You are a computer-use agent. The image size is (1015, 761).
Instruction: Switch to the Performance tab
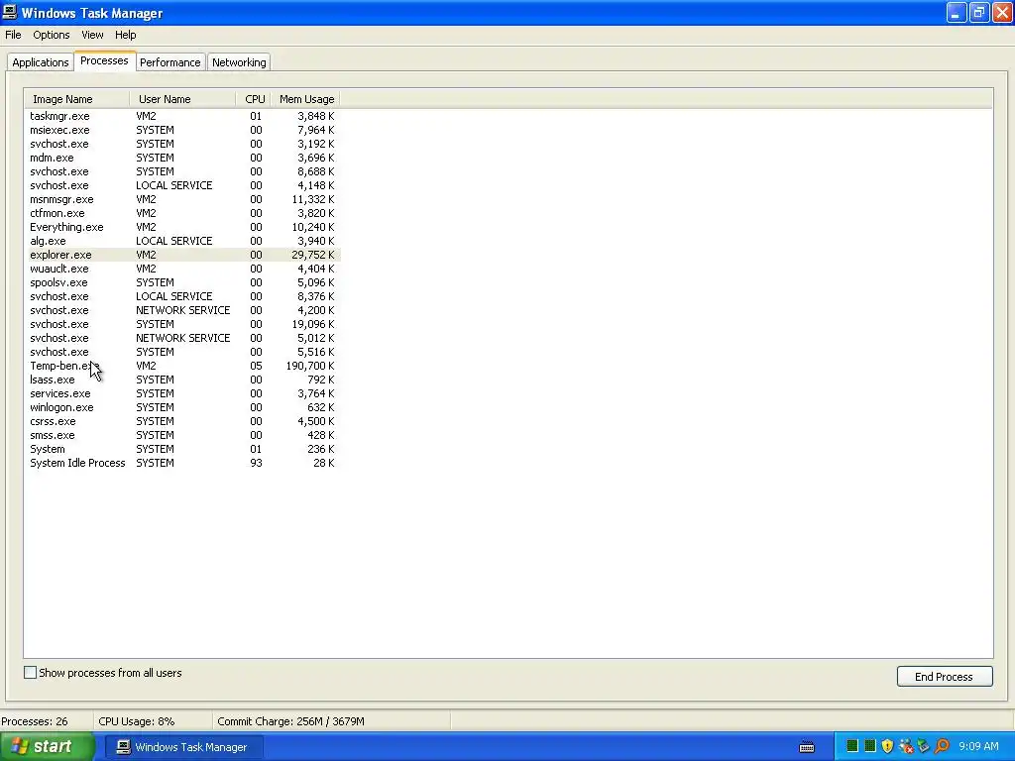click(170, 62)
